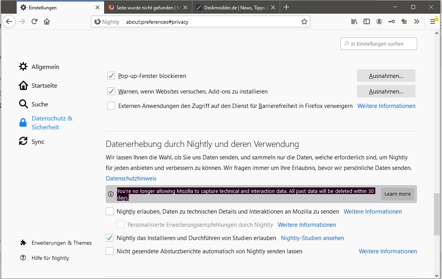Switch to the Einstellungen tab
Screen dimensions: 442x279
pos(60,7)
